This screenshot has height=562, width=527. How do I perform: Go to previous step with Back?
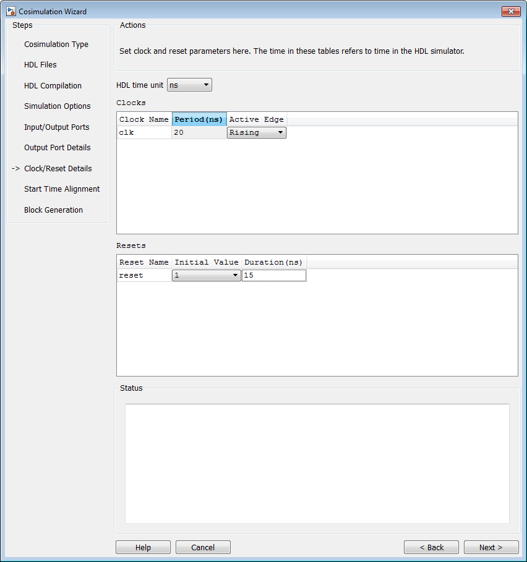(x=431, y=547)
